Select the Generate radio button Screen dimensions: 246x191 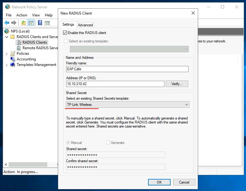coord(108,143)
